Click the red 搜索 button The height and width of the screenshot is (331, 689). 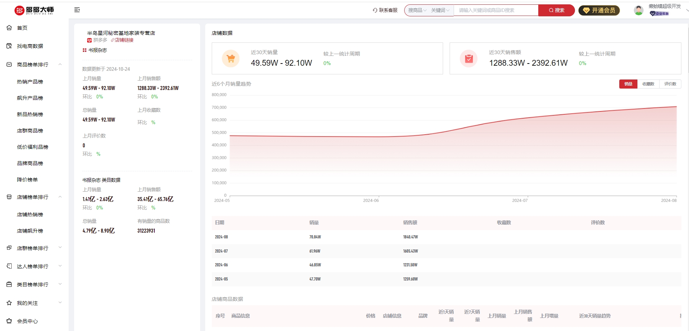tap(556, 10)
